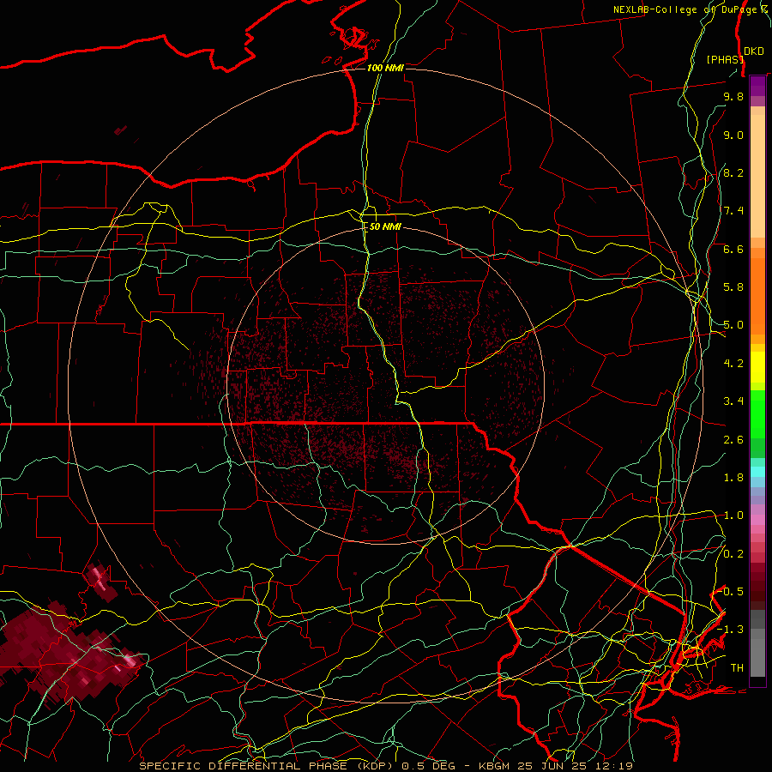This screenshot has height=772, width=772.
Task: Pick the orange segment of the color bar
Action: (757, 295)
